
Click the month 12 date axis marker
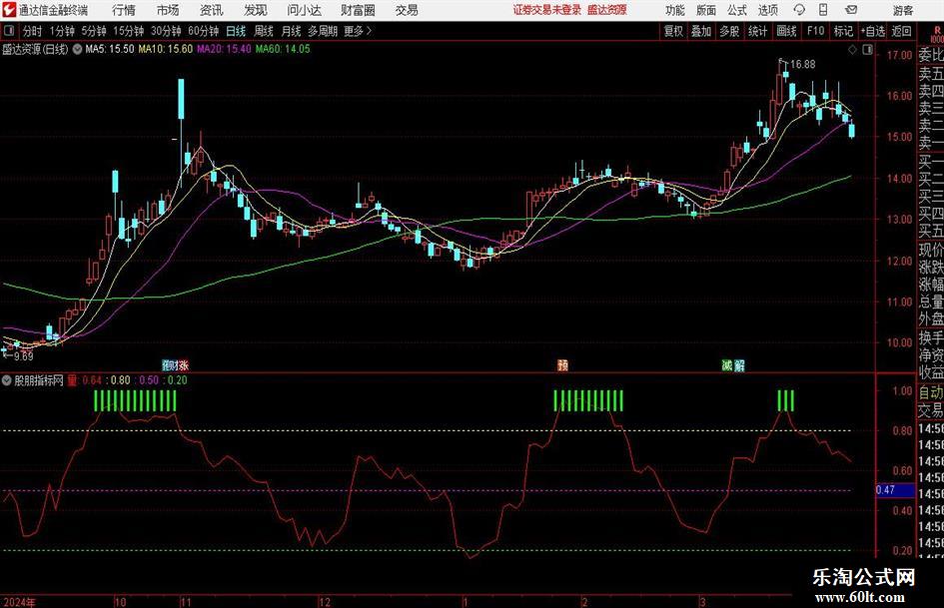325,602
